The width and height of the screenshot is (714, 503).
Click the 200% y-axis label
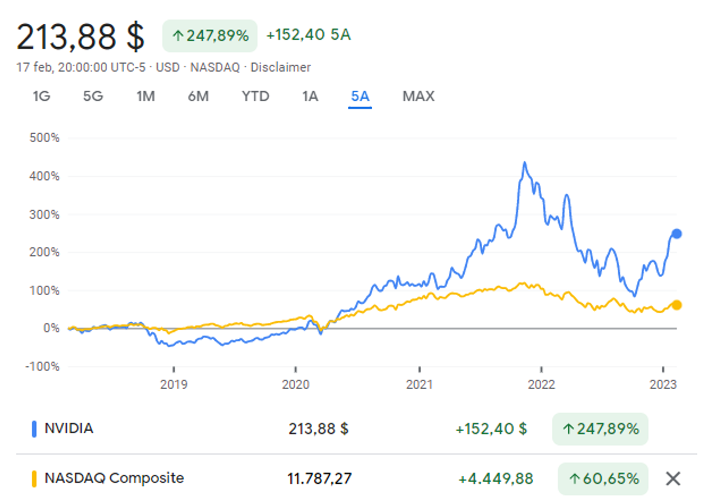tap(44, 252)
